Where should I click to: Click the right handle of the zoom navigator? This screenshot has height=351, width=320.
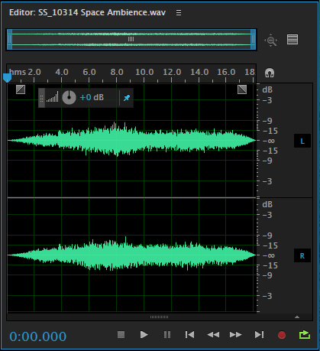[x=253, y=39]
